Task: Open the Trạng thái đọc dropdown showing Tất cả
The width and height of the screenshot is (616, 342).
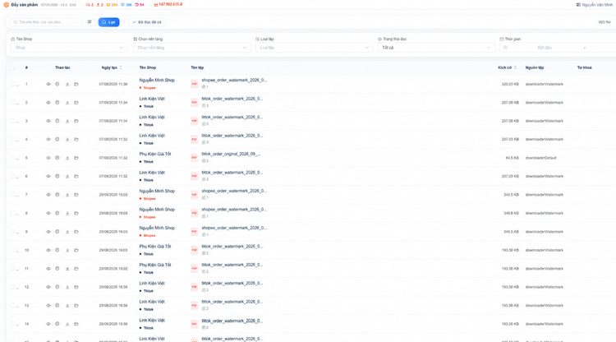Action: (436, 48)
